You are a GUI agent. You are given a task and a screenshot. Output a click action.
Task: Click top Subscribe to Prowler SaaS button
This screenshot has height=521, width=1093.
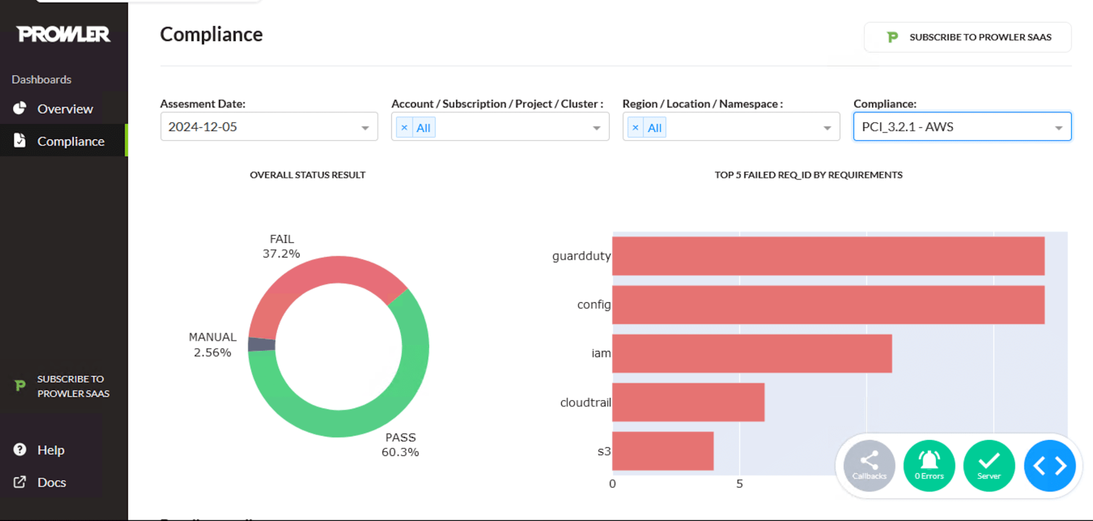pos(967,37)
